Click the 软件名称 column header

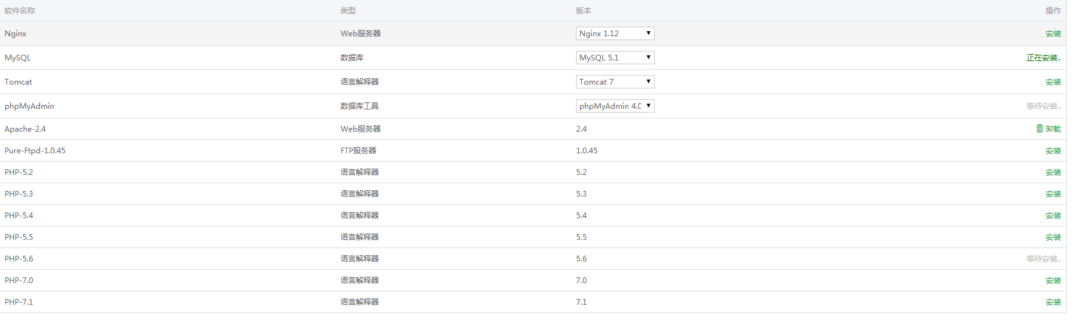coord(20,11)
